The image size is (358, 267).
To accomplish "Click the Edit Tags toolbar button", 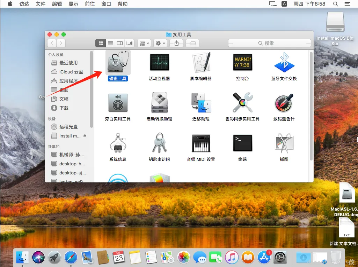I will (192, 43).
